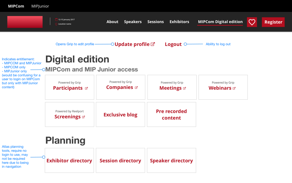Viewport: 292px width, 183px height.
Task: Open the Exclusive blog tile
Action: click(x=120, y=115)
